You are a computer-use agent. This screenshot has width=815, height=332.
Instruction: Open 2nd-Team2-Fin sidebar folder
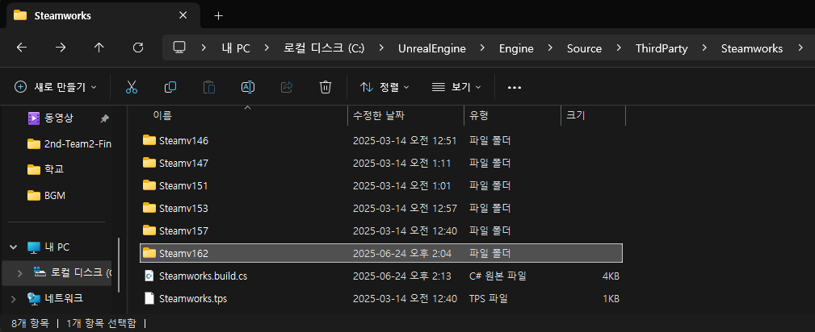[69, 143]
